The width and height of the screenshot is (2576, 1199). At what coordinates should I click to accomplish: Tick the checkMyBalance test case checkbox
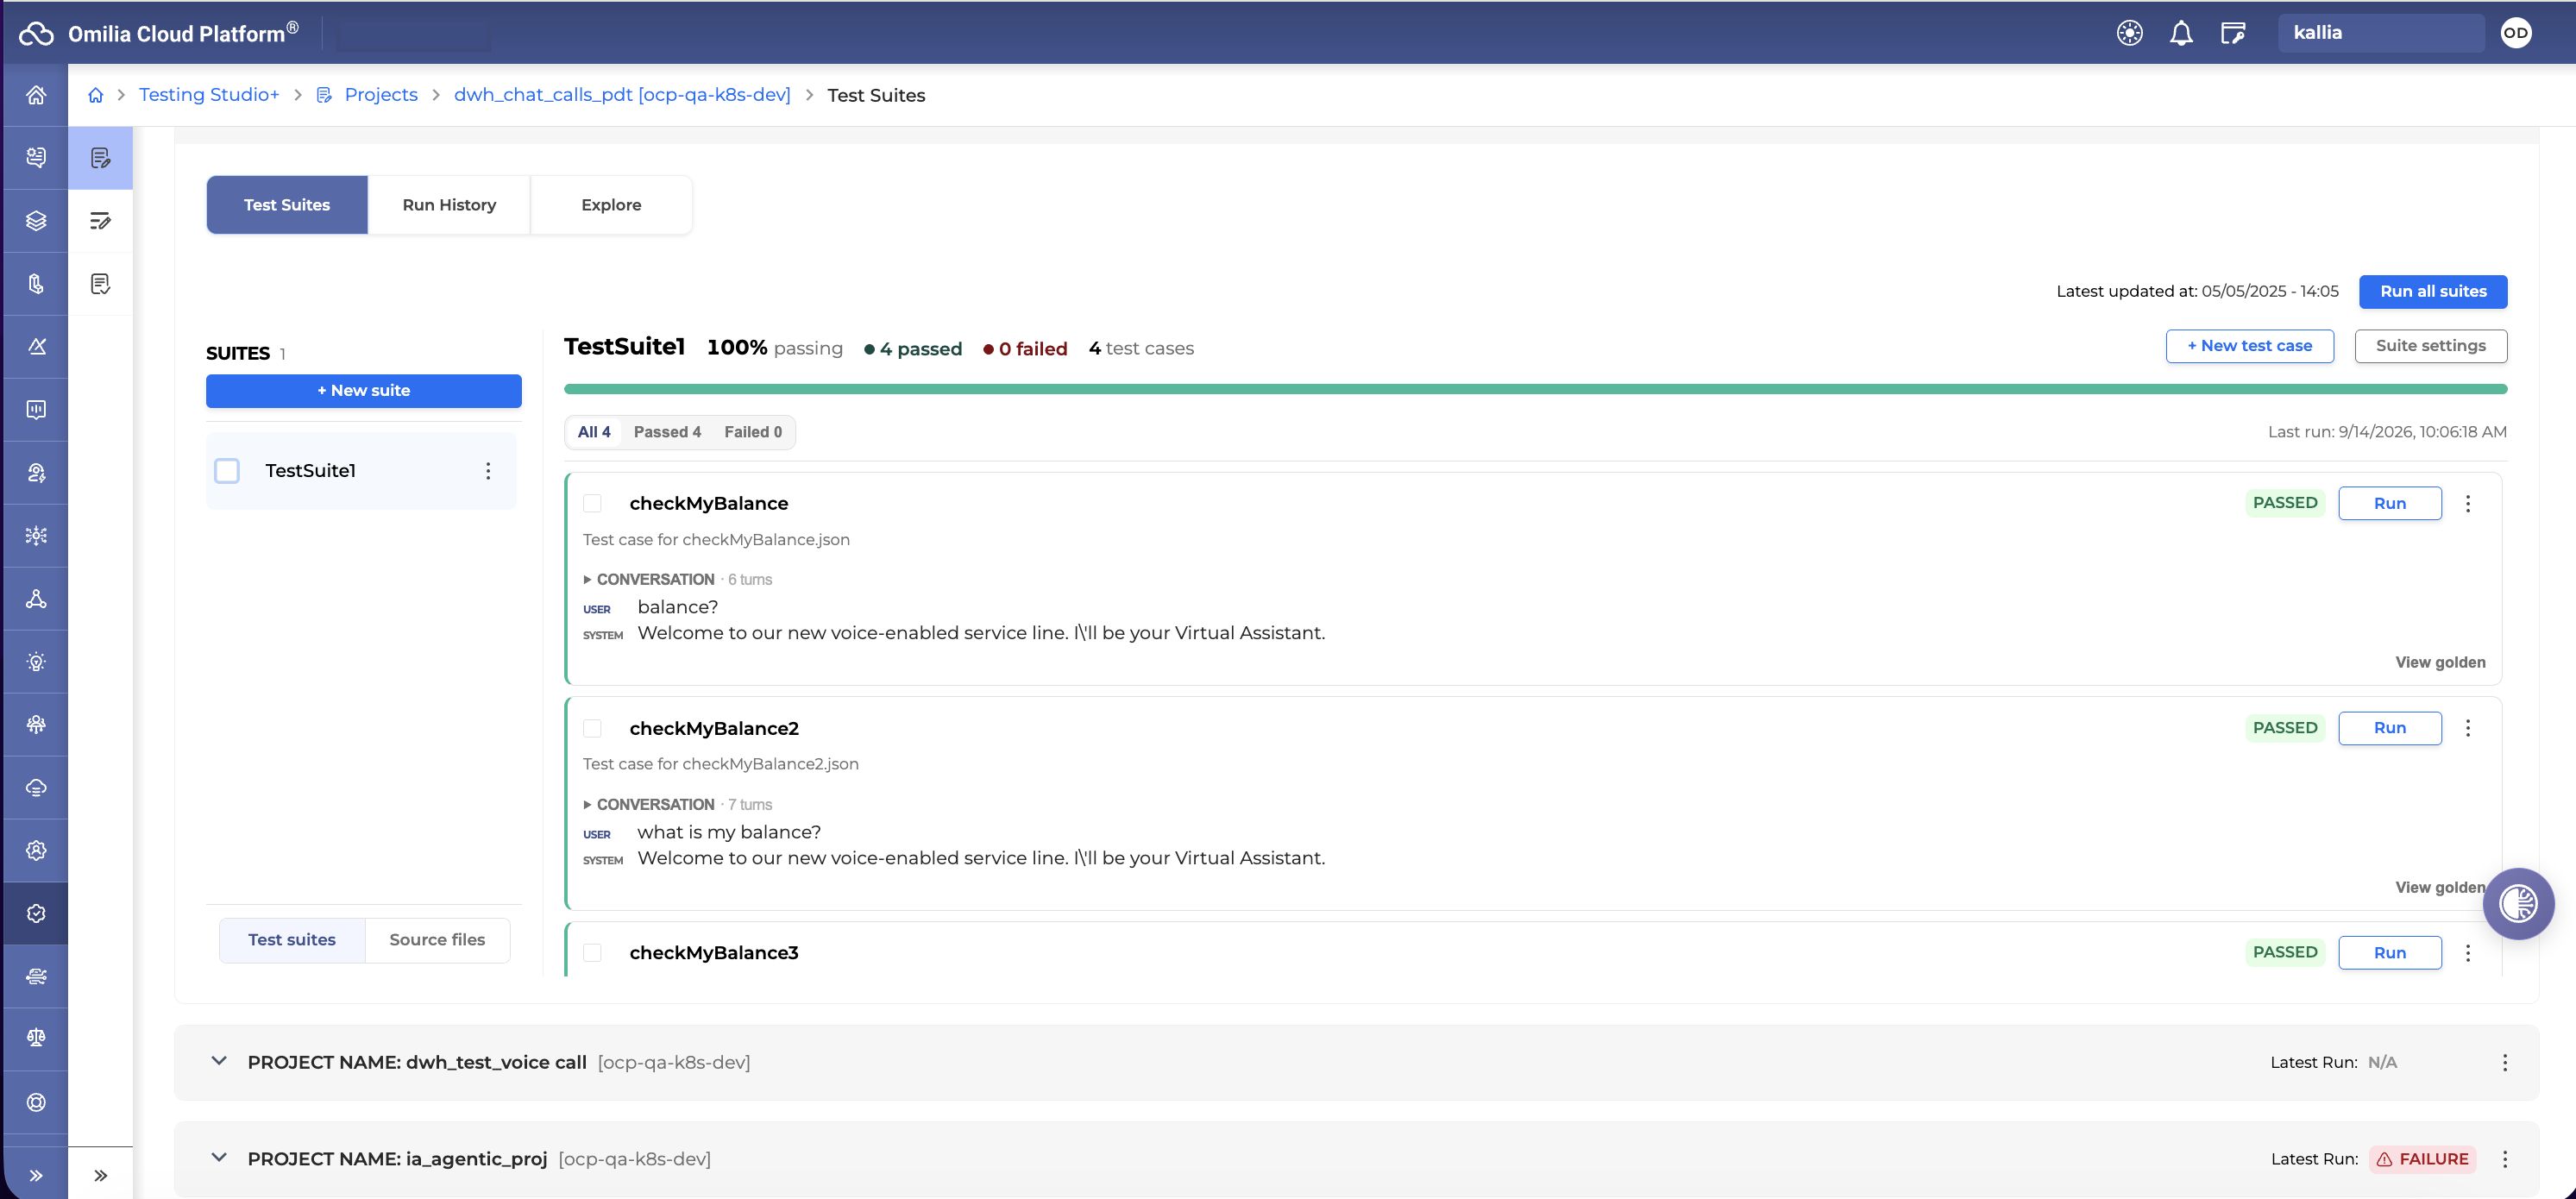click(x=592, y=503)
